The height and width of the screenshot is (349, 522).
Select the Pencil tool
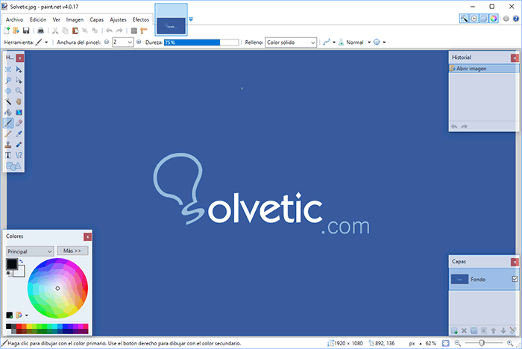click(8, 133)
